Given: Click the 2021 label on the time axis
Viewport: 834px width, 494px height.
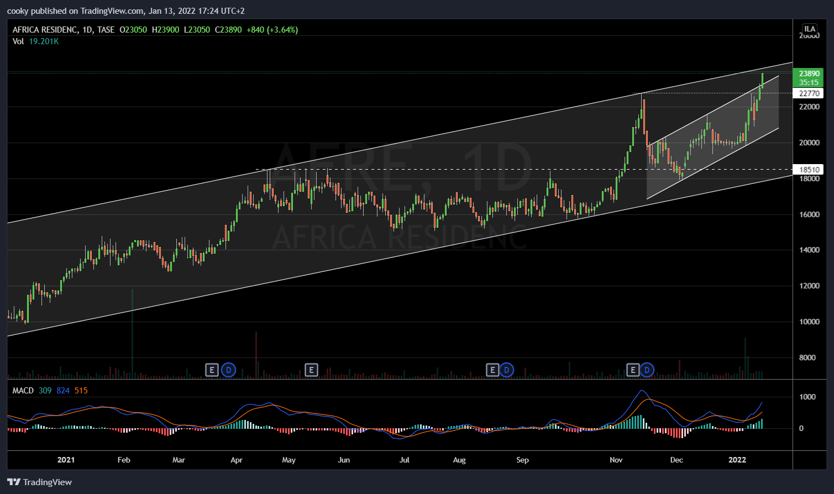Looking at the screenshot, I should [66, 460].
